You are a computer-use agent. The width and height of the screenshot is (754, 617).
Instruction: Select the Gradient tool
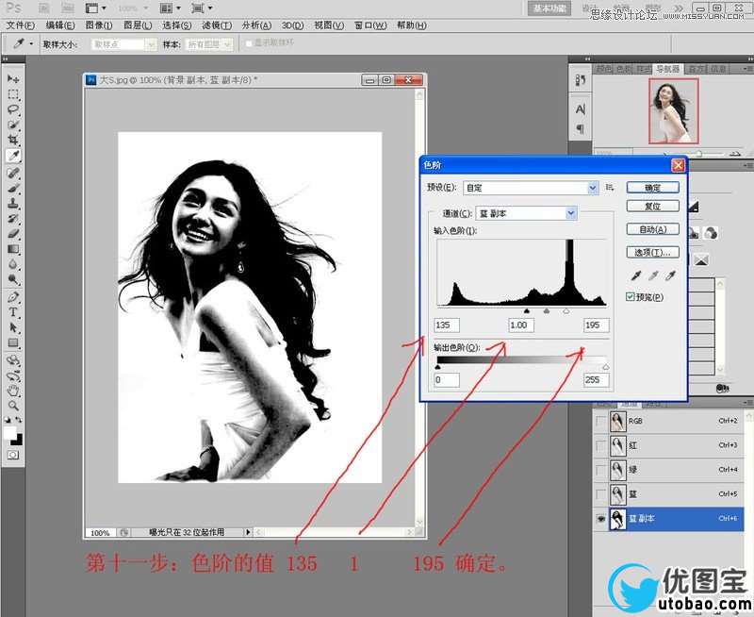(x=13, y=249)
